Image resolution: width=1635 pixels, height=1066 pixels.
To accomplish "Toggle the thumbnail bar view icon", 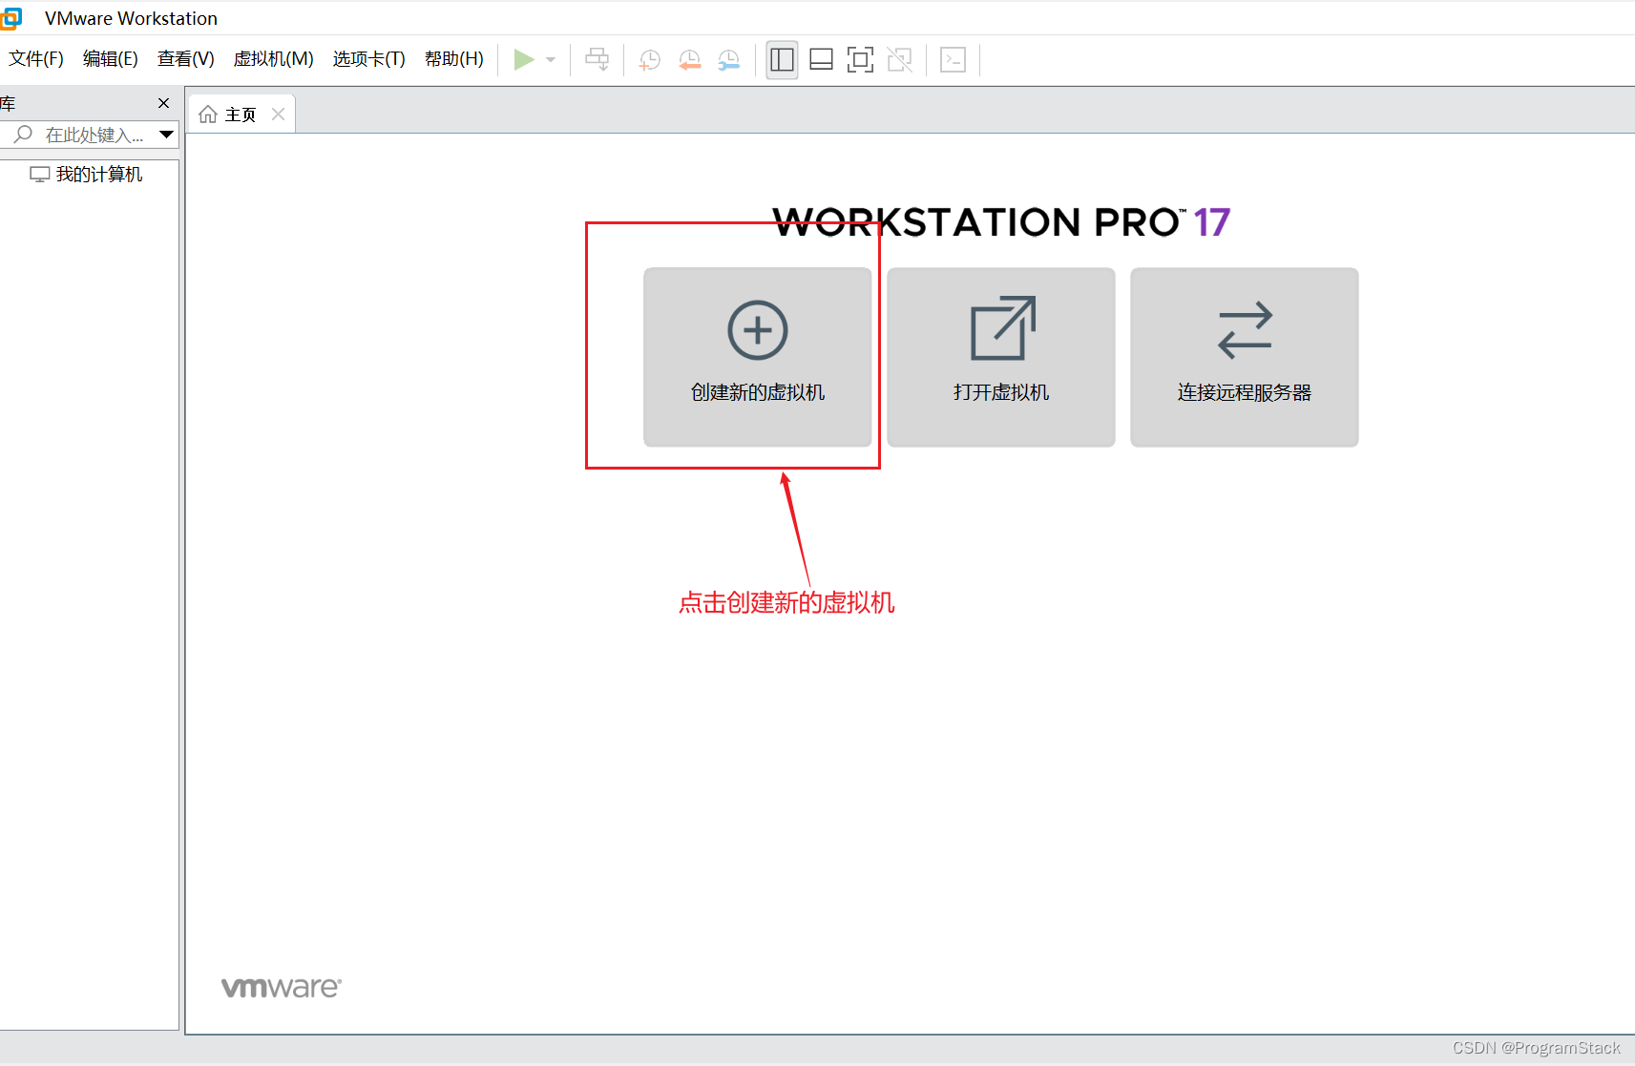I will tap(821, 59).
